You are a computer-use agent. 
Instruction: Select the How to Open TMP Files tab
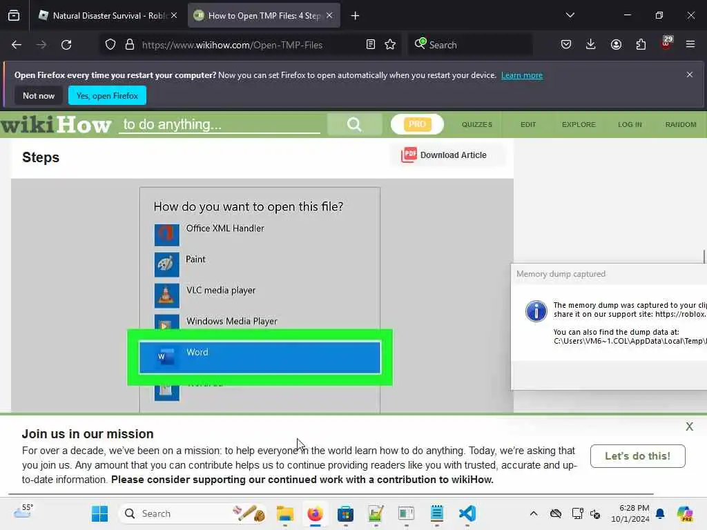[x=264, y=16]
